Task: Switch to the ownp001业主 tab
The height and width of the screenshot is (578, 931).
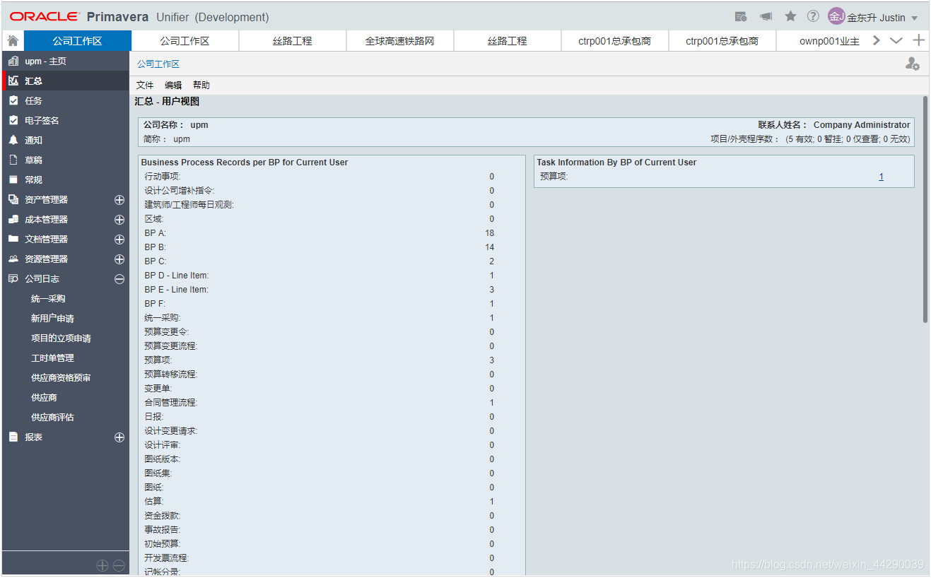Action: (x=829, y=41)
